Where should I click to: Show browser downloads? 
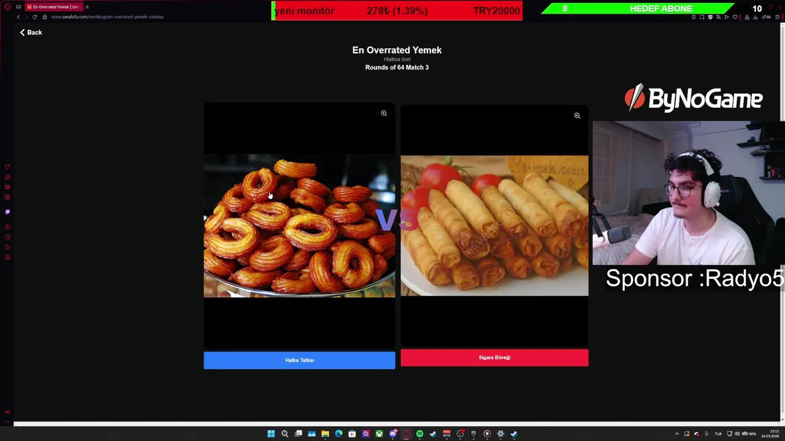(756, 17)
